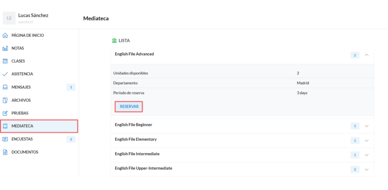388x190 pixels.
Task: Expand the English File Elementary chevron
Action: point(366,141)
